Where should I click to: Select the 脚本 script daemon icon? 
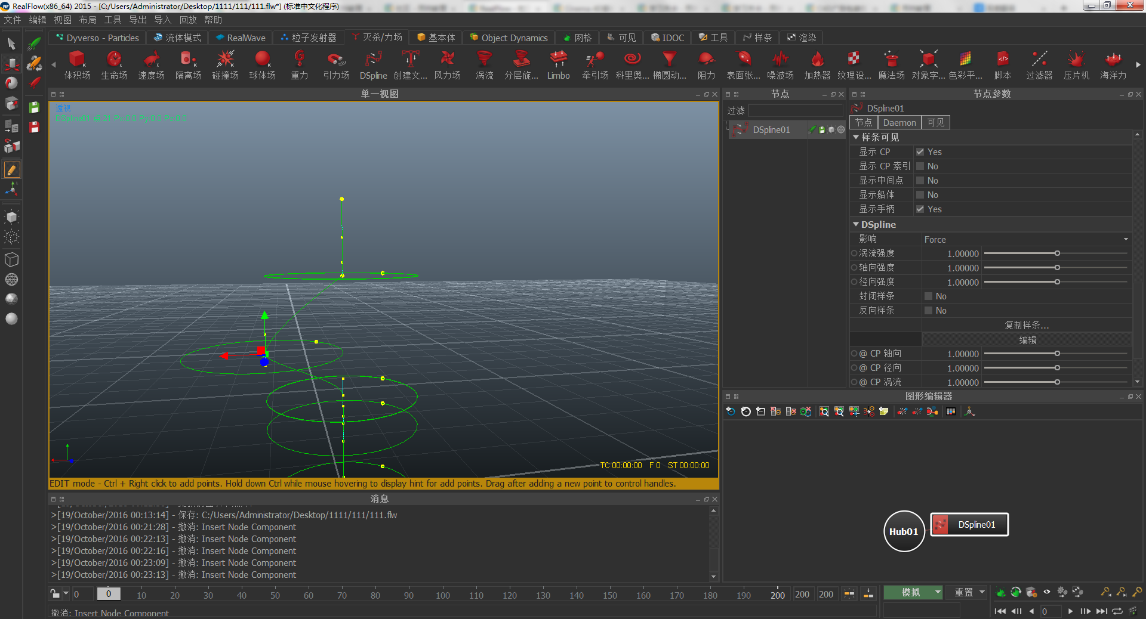pyautogui.click(x=1003, y=60)
